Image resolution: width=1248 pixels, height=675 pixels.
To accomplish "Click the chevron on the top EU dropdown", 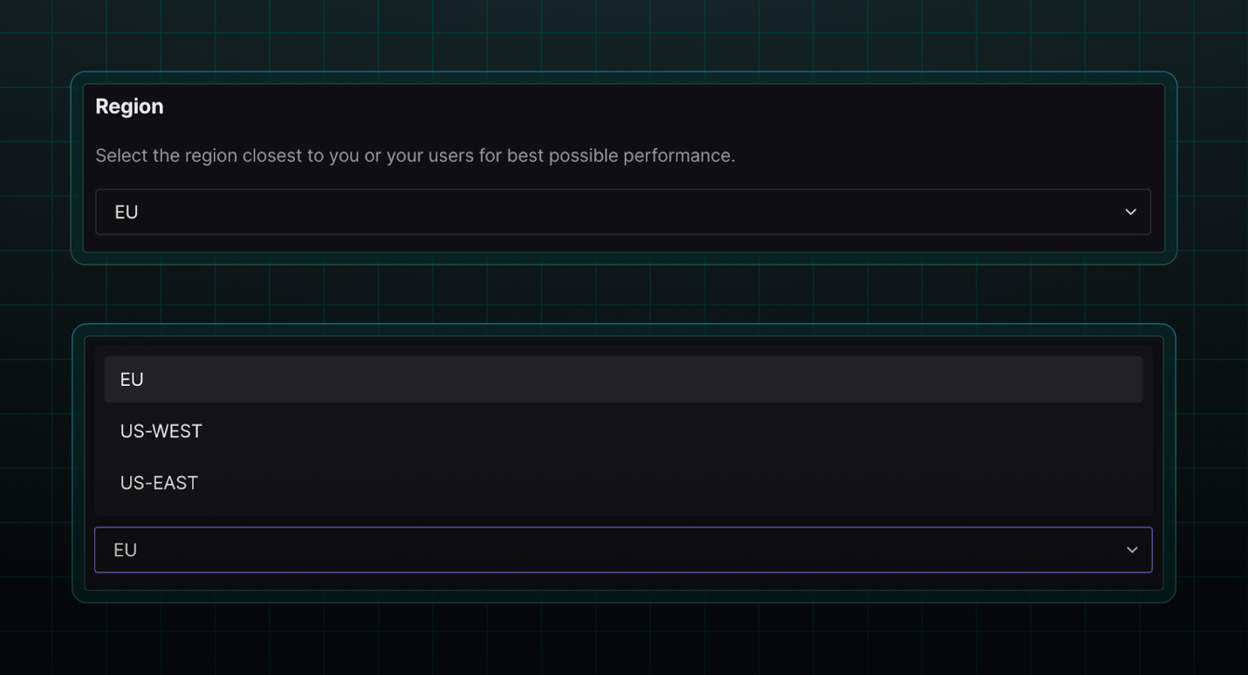I will [x=1130, y=211].
